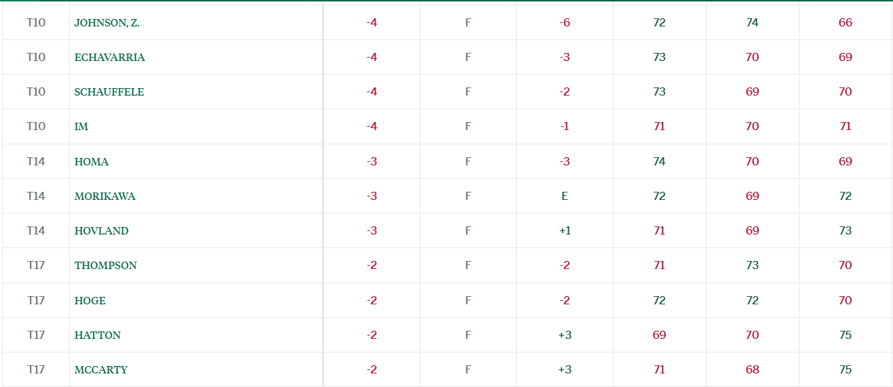Open HOVLAND player link

102,230
